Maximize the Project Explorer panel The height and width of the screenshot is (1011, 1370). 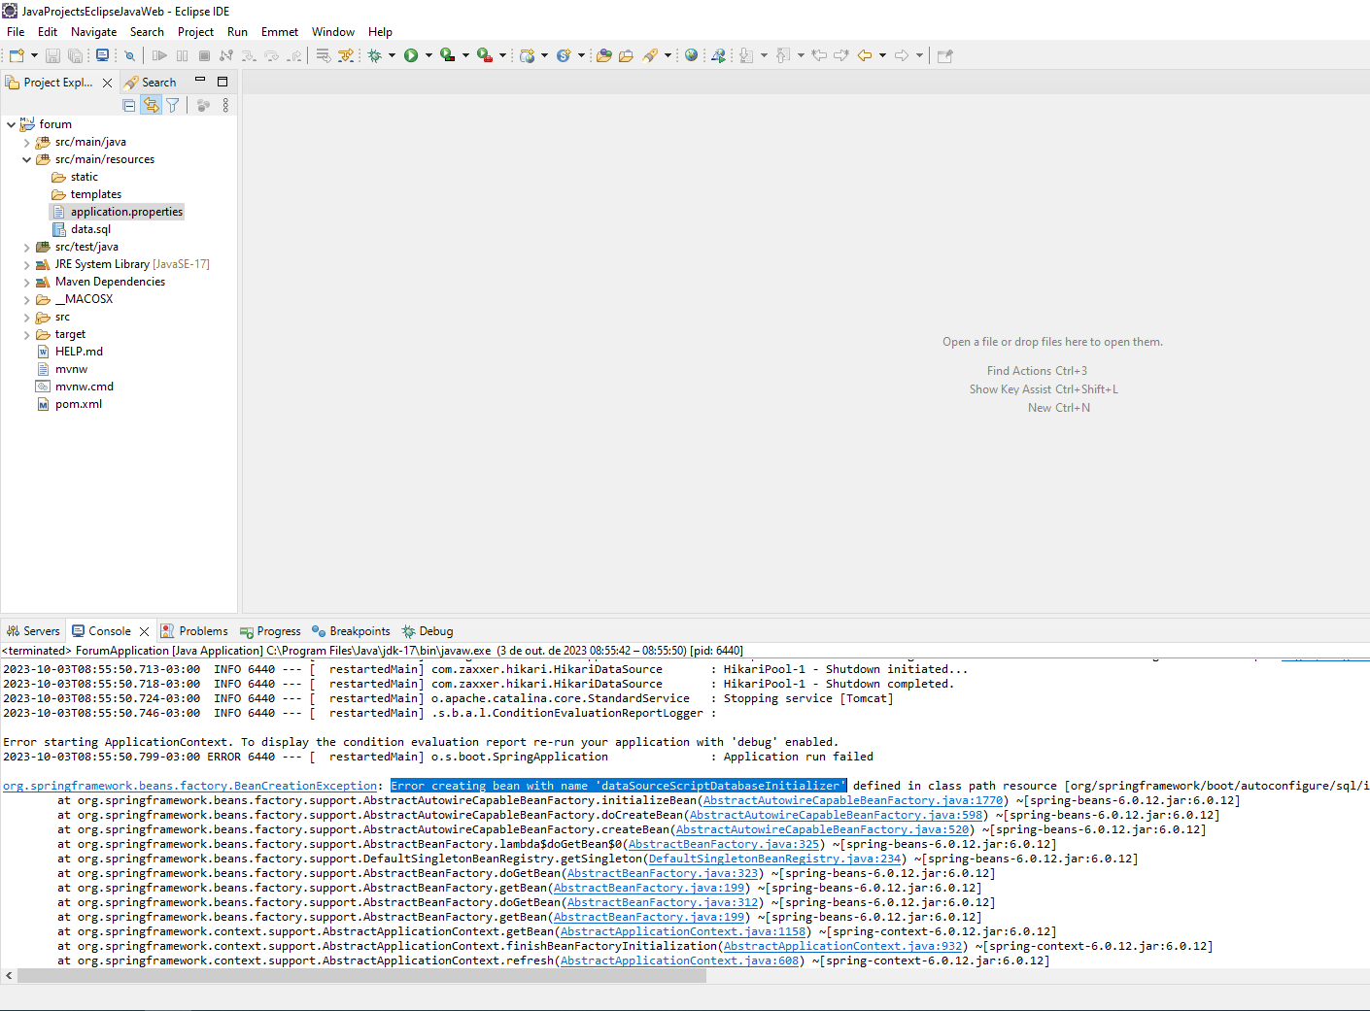tap(223, 82)
